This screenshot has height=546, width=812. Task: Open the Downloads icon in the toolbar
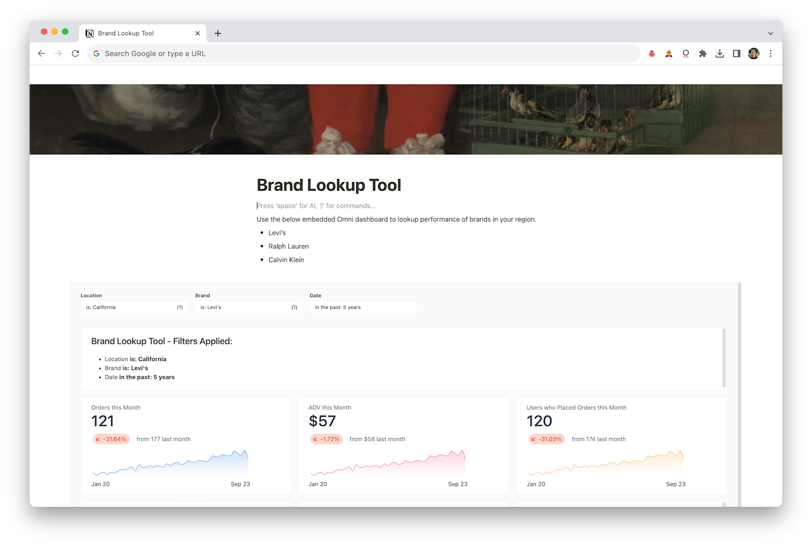[x=720, y=53]
